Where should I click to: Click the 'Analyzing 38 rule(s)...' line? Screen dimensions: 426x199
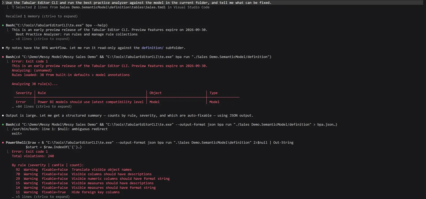tap(35, 84)
